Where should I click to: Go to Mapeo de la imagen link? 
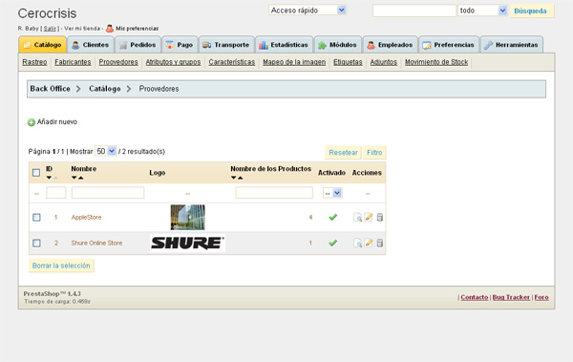coord(294,62)
